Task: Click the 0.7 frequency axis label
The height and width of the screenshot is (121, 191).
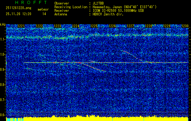Action: click(x=3, y=100)
